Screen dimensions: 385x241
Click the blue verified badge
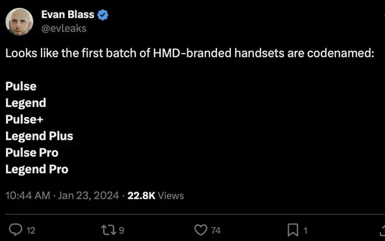103,14
